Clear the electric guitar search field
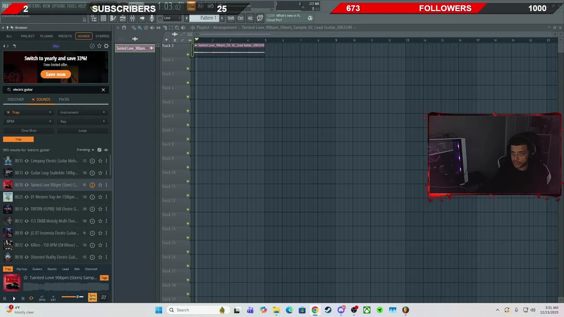This screenshot has width=564, height=317. pos(103,90)
